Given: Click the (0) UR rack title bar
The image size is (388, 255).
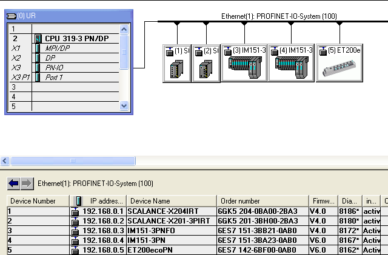Looking at the screenshot, I should pyautogui.click(x=69, y=16).
